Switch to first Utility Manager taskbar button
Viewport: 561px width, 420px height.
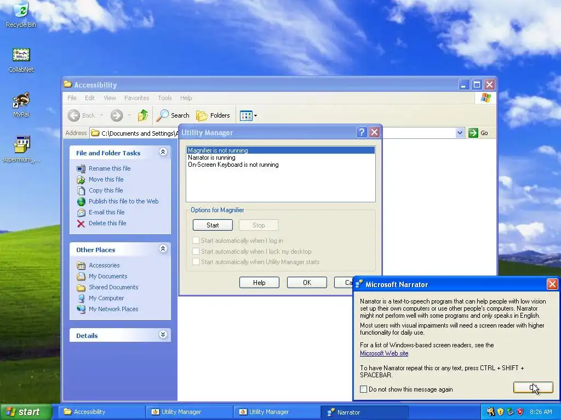tap(189, 412)
